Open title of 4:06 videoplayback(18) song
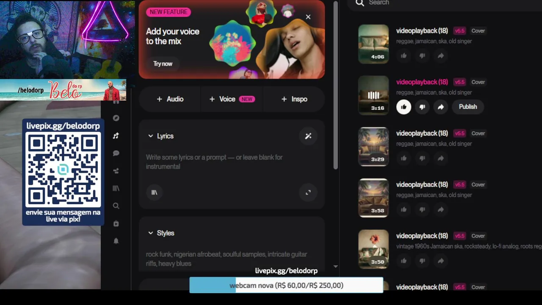The height and width of the screenshot is (305, 542). tap(422, 31)
